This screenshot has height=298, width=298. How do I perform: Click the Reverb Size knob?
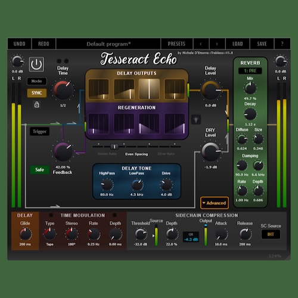258,139
